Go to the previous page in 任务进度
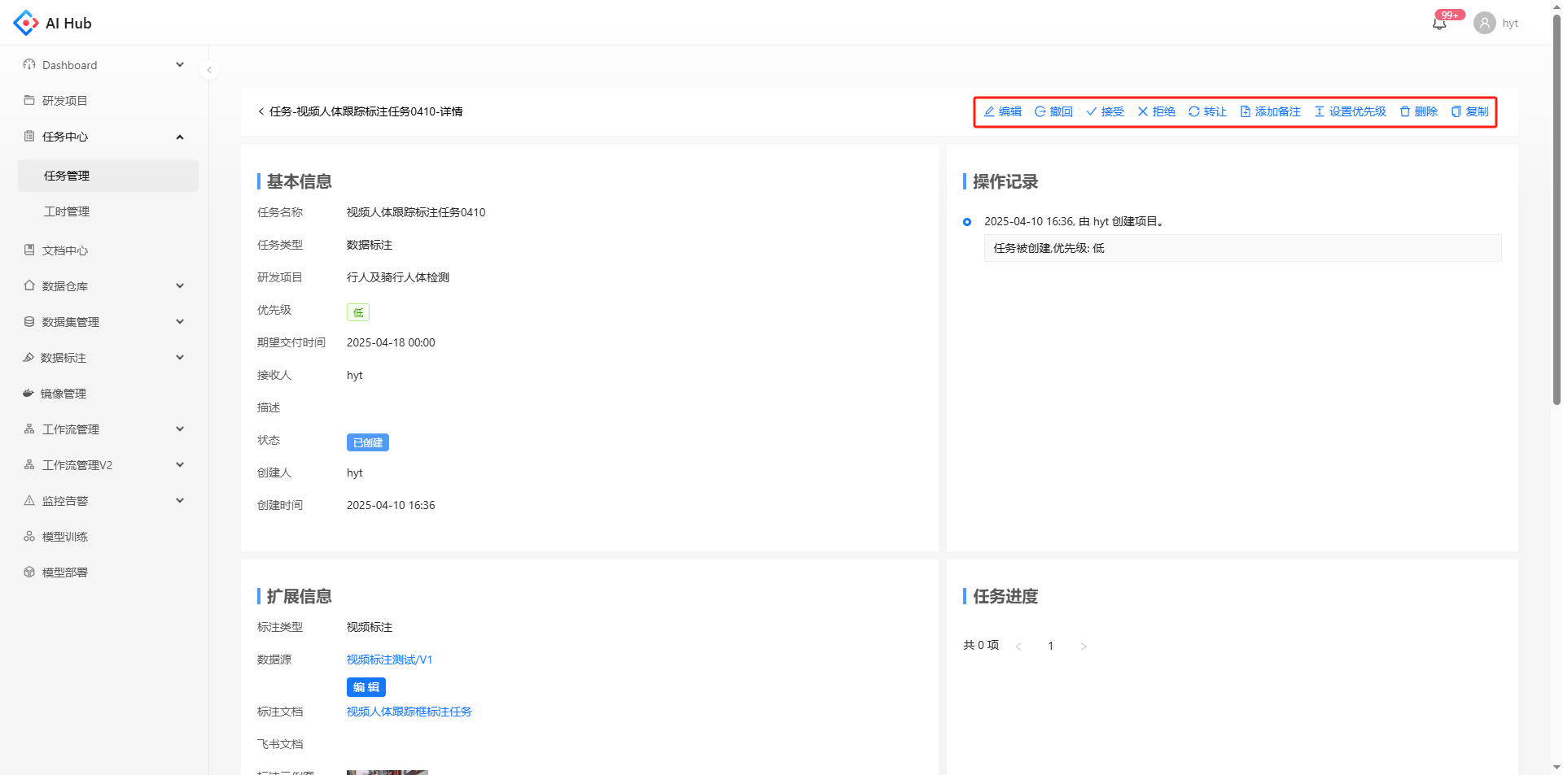 1018,647
